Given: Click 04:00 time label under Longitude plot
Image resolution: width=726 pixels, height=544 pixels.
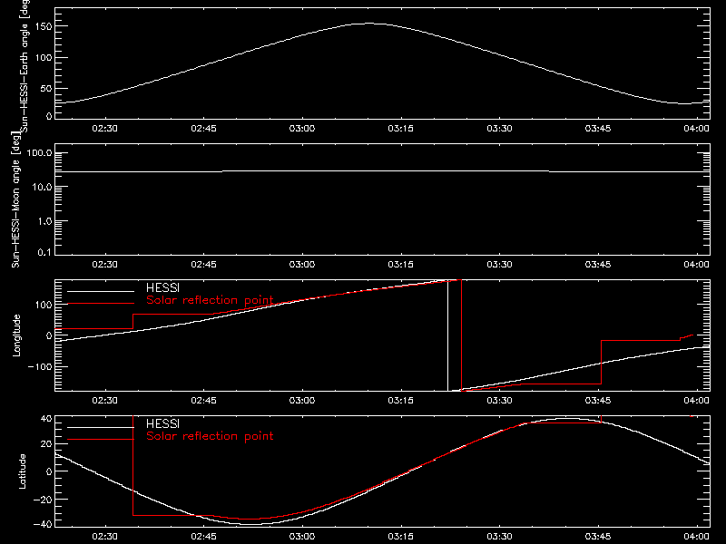Looking at the screenshot, I should 696,401.
